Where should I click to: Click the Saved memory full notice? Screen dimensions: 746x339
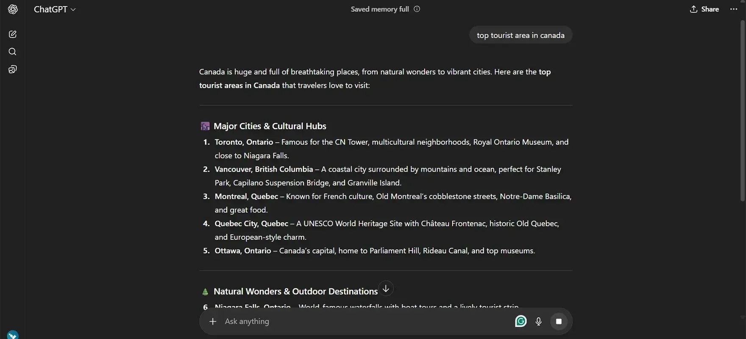point(380,9)
